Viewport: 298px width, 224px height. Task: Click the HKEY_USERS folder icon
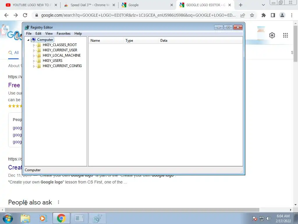[39, 61]
